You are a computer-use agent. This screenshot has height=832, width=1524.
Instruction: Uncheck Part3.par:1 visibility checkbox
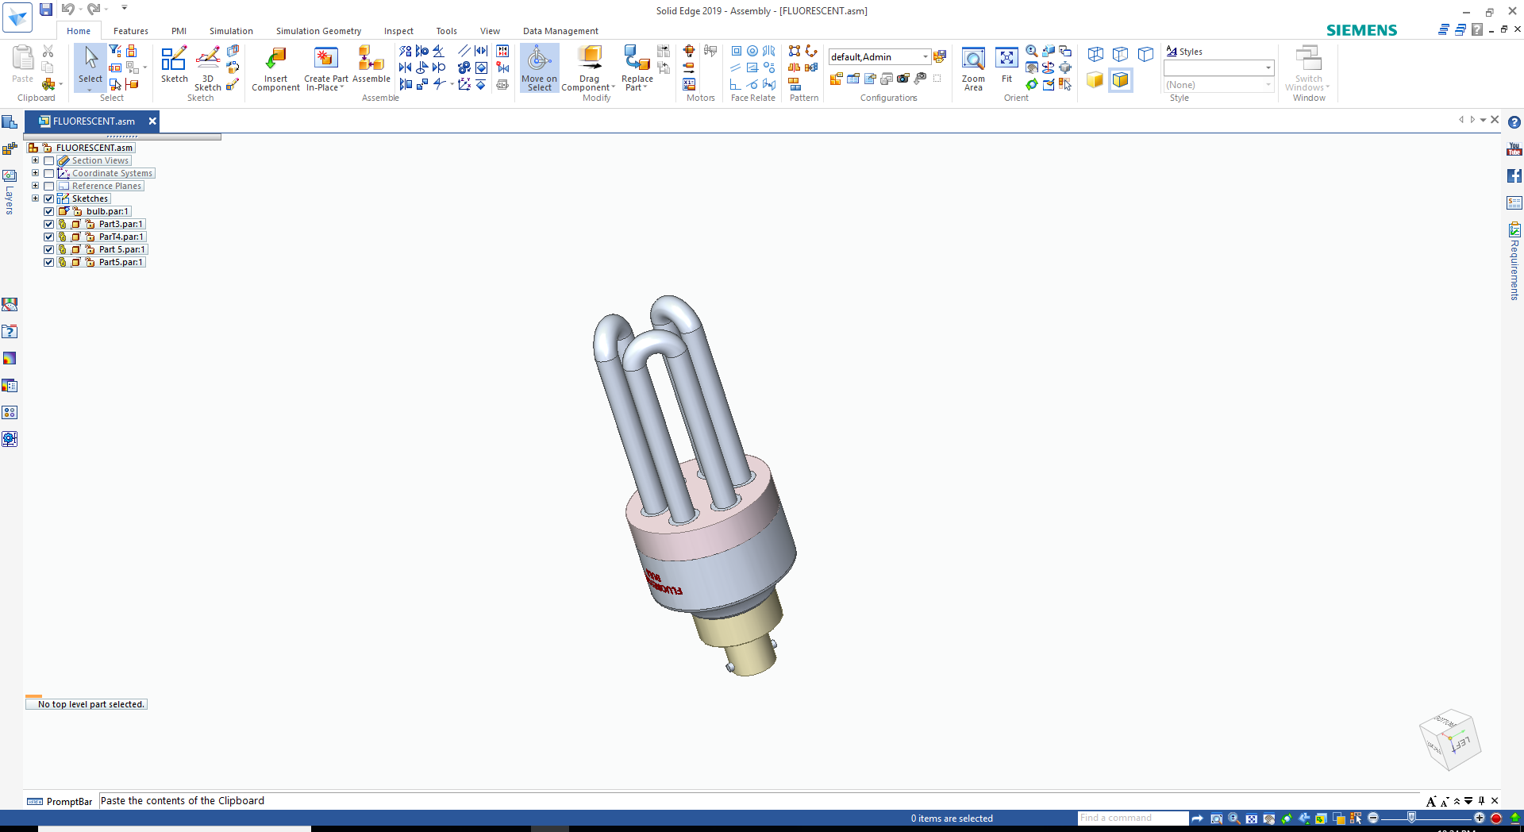48,224
